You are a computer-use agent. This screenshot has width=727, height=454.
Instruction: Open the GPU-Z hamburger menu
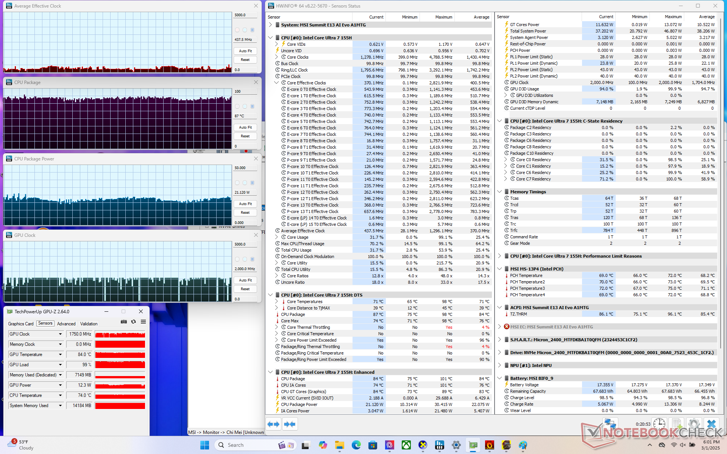143,322
